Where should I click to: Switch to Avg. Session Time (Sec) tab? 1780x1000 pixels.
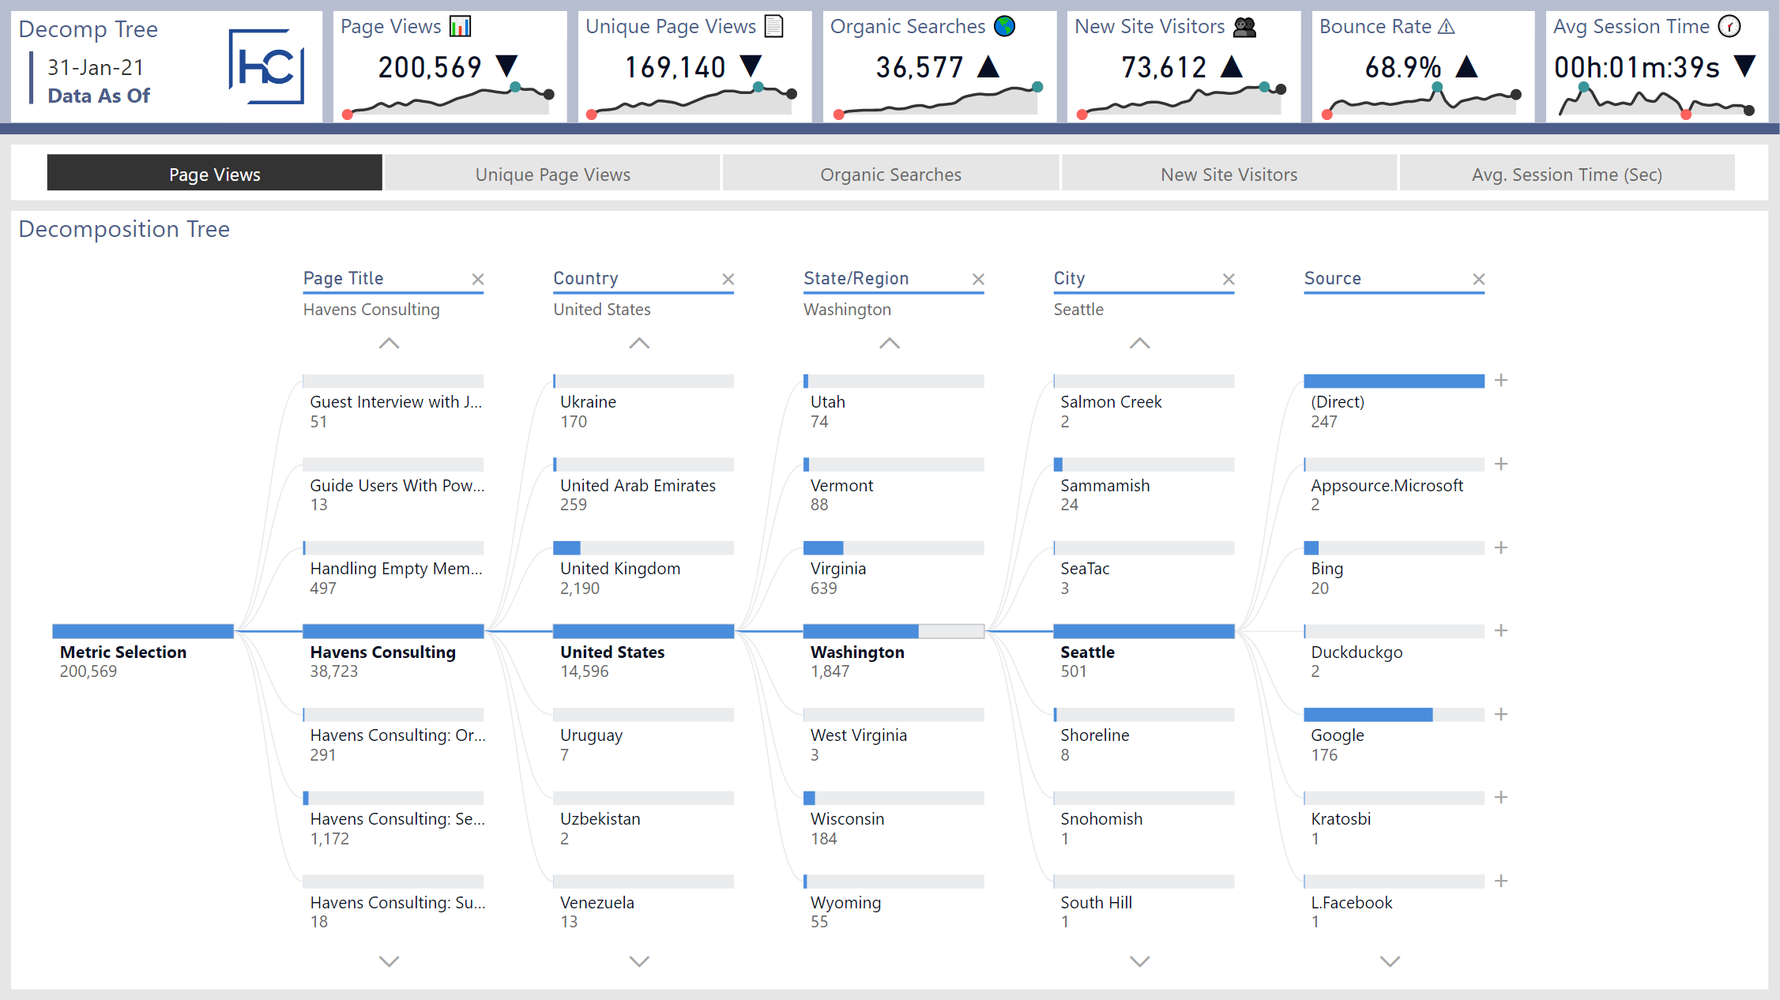point(1566,175)
